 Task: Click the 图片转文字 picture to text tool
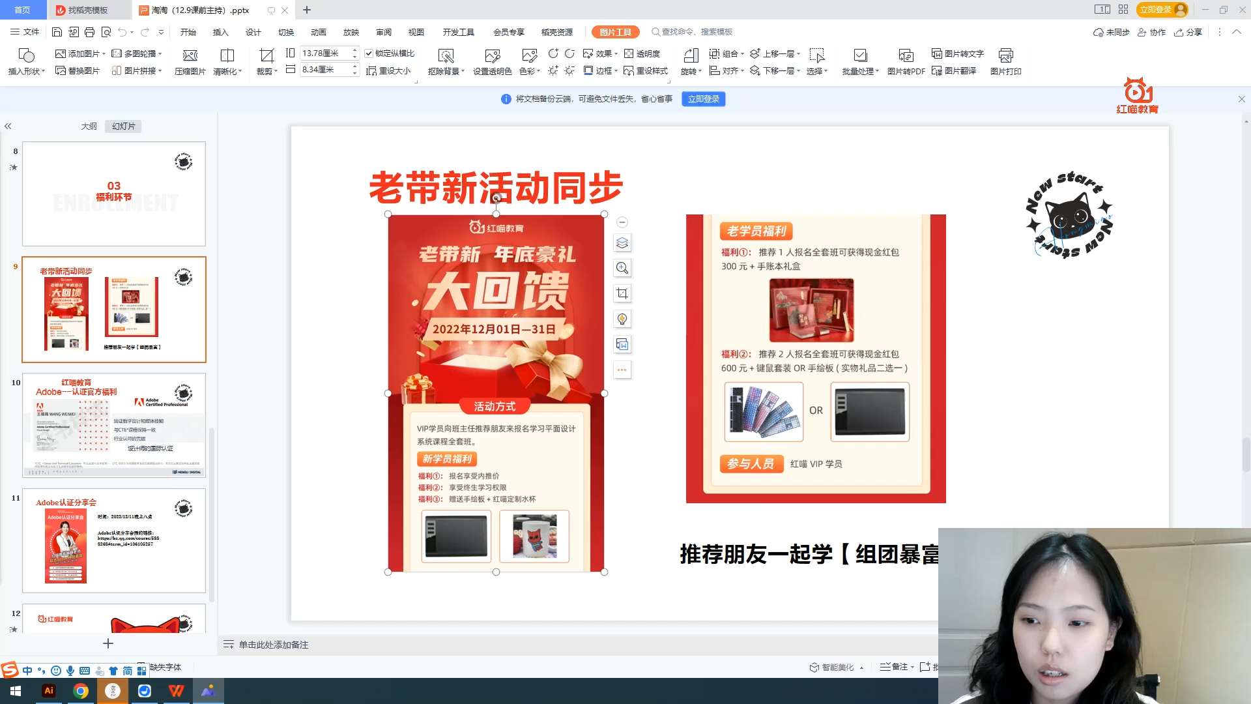click(958, 53)
